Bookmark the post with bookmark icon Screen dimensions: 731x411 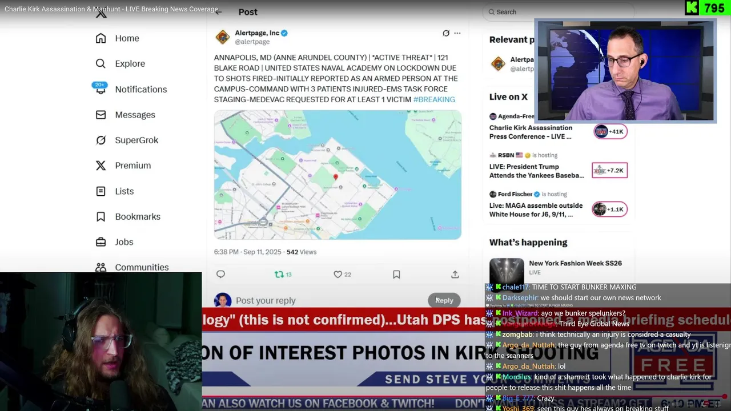(x=396, y=275)
